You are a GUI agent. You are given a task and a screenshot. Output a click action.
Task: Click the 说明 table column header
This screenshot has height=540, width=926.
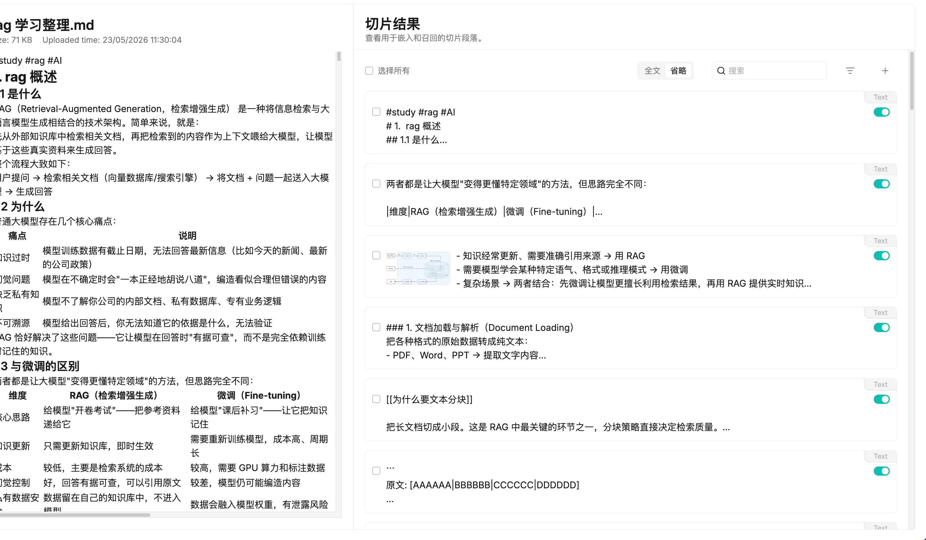187,236
